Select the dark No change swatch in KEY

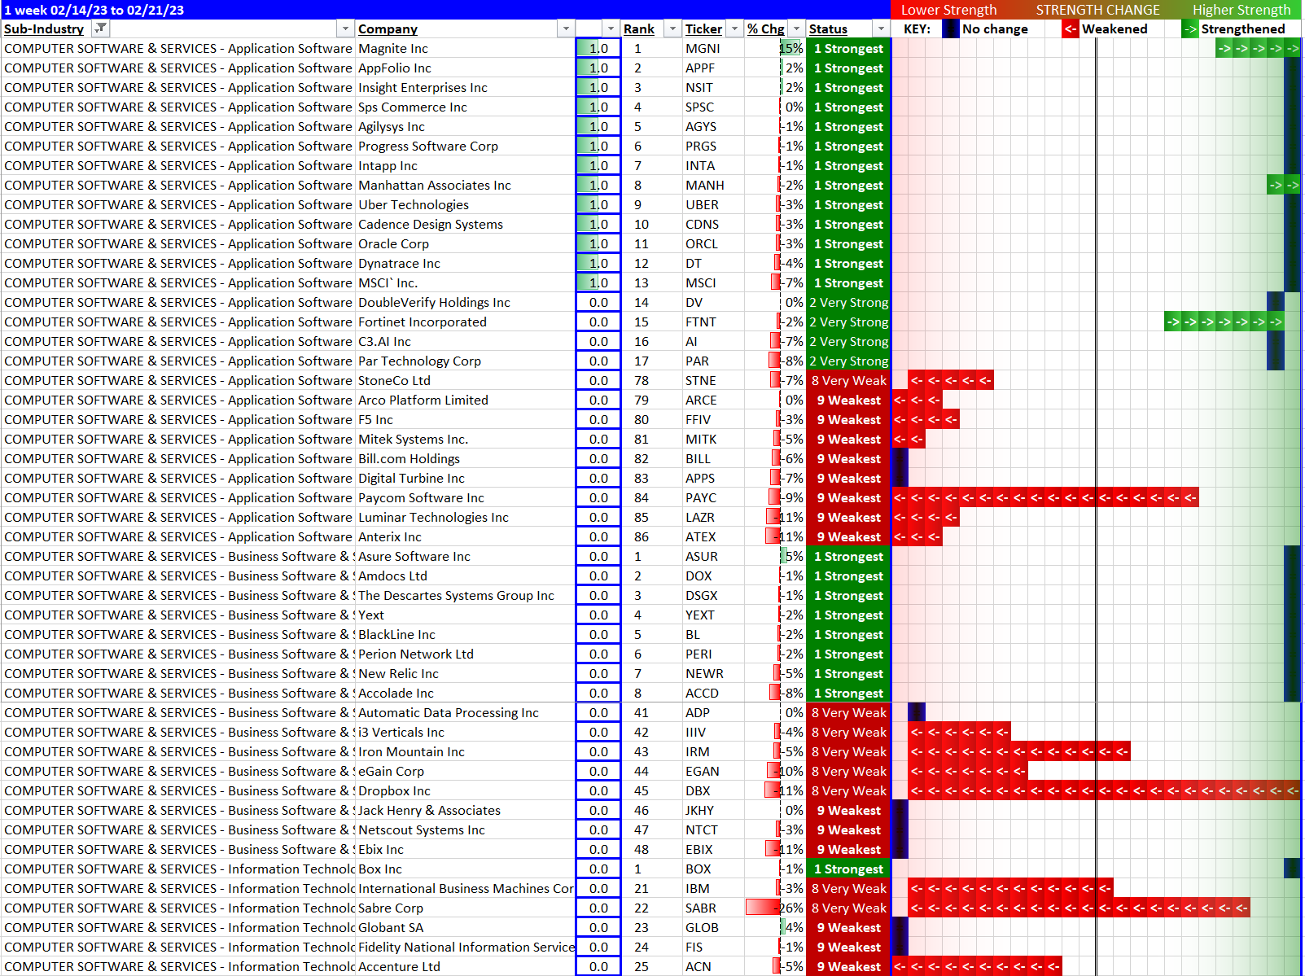(x=950, y=29)
